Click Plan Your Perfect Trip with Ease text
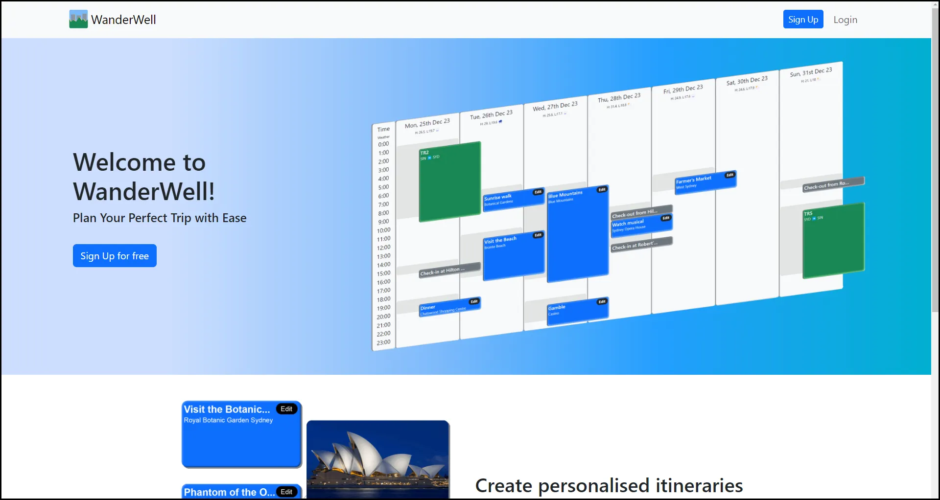 (160, 218)
